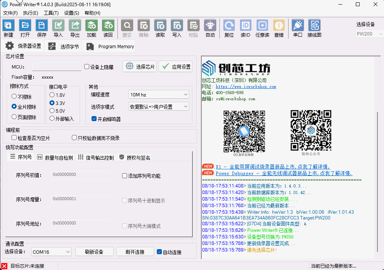
Task: Select the 序列号 sub-tab
Action: (x=21, y=157)
